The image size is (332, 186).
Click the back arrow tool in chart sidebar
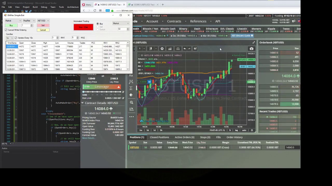pyautogui.click(x=131, y=95)
